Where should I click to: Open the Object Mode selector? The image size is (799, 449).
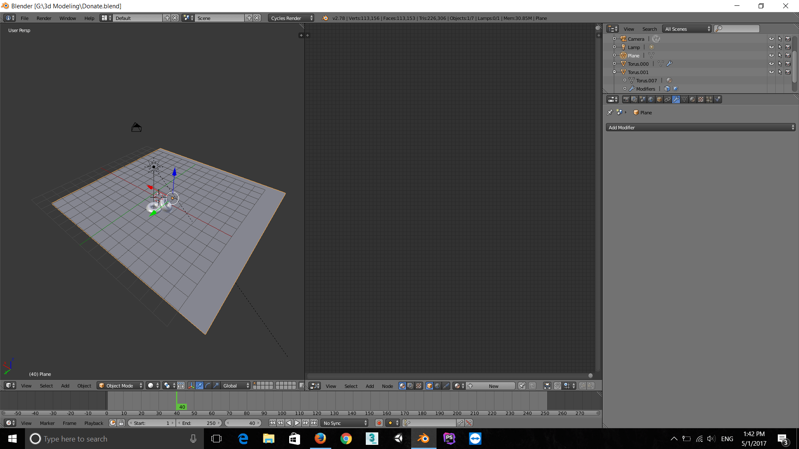click(120, 385)
